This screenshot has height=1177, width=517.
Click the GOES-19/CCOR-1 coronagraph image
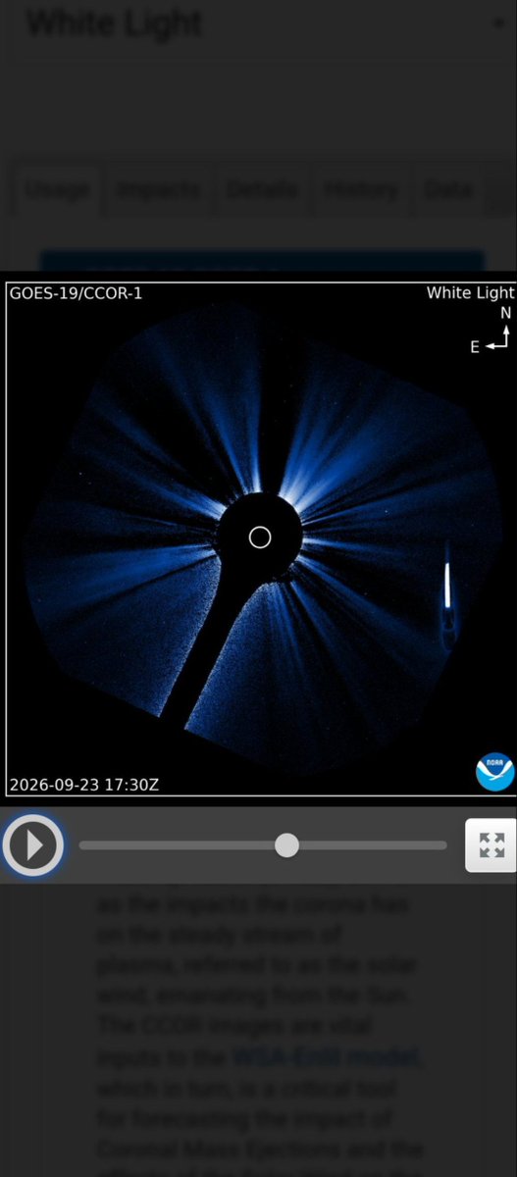pyautogui.click(x=259, y=539)
